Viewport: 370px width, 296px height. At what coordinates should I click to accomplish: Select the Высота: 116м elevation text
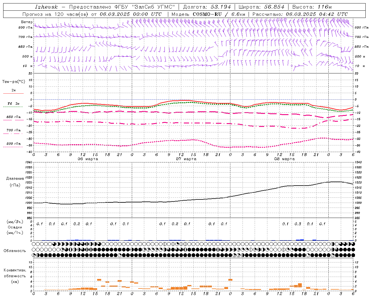tap(312, 7)
